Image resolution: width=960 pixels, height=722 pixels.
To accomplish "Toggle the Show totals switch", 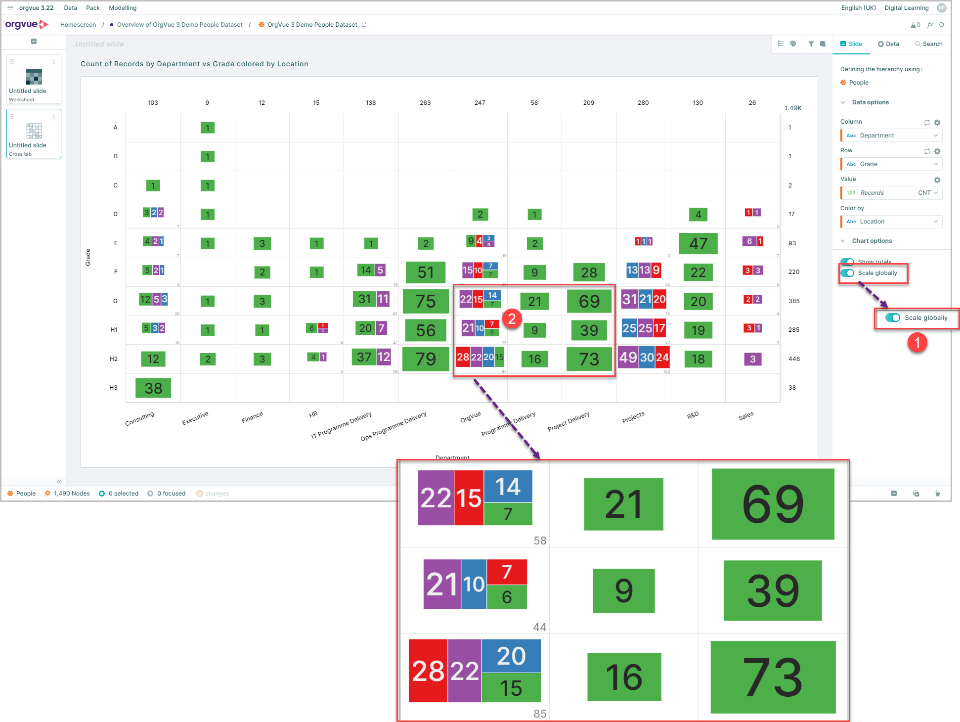I will pos(847,262).
